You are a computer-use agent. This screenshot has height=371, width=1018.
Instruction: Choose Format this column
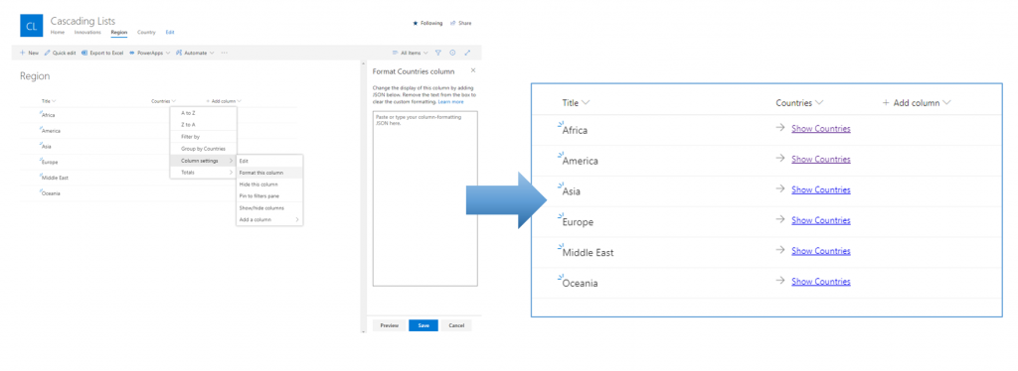point(269,173)
